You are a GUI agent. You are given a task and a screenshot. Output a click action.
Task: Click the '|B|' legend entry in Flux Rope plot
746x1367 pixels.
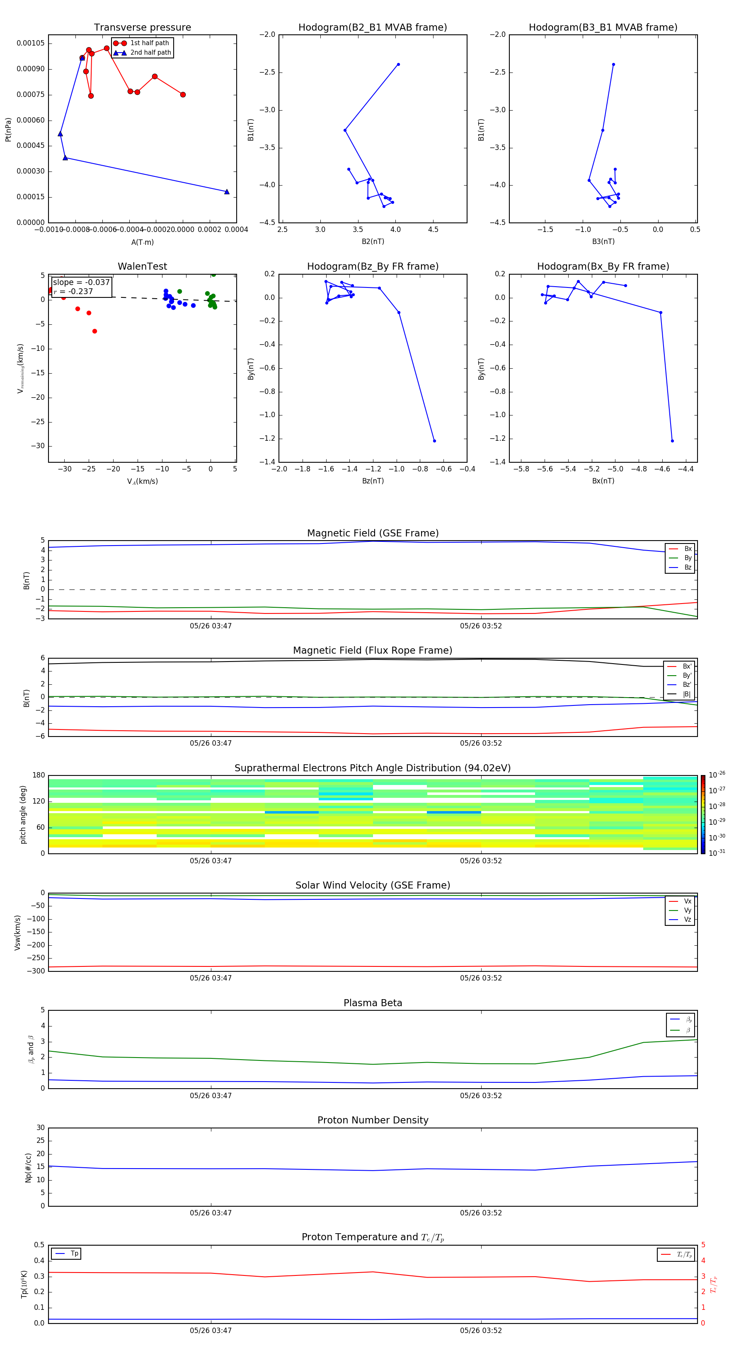click(x=680, y=694)
